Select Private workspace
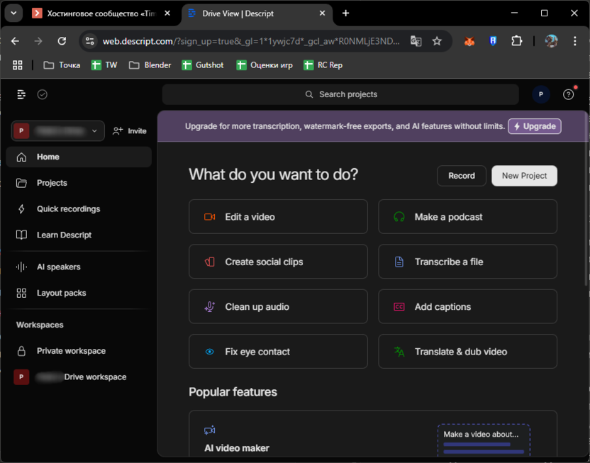 coord(79,351)
